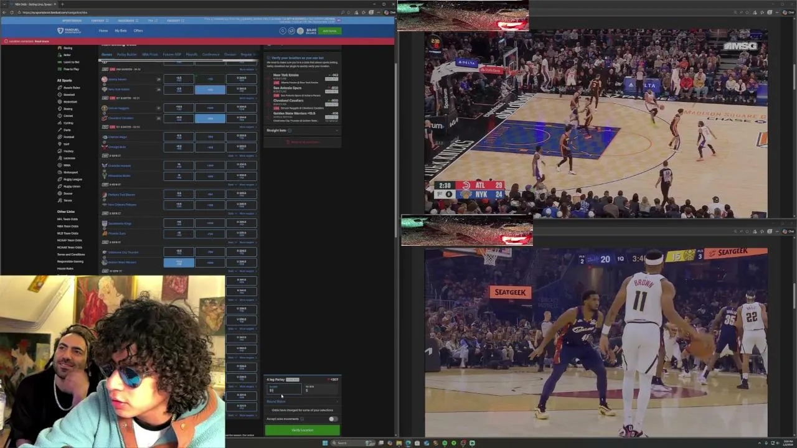
Task: Open Windows Start menu on taskbar
Action: tap(324, 443)
